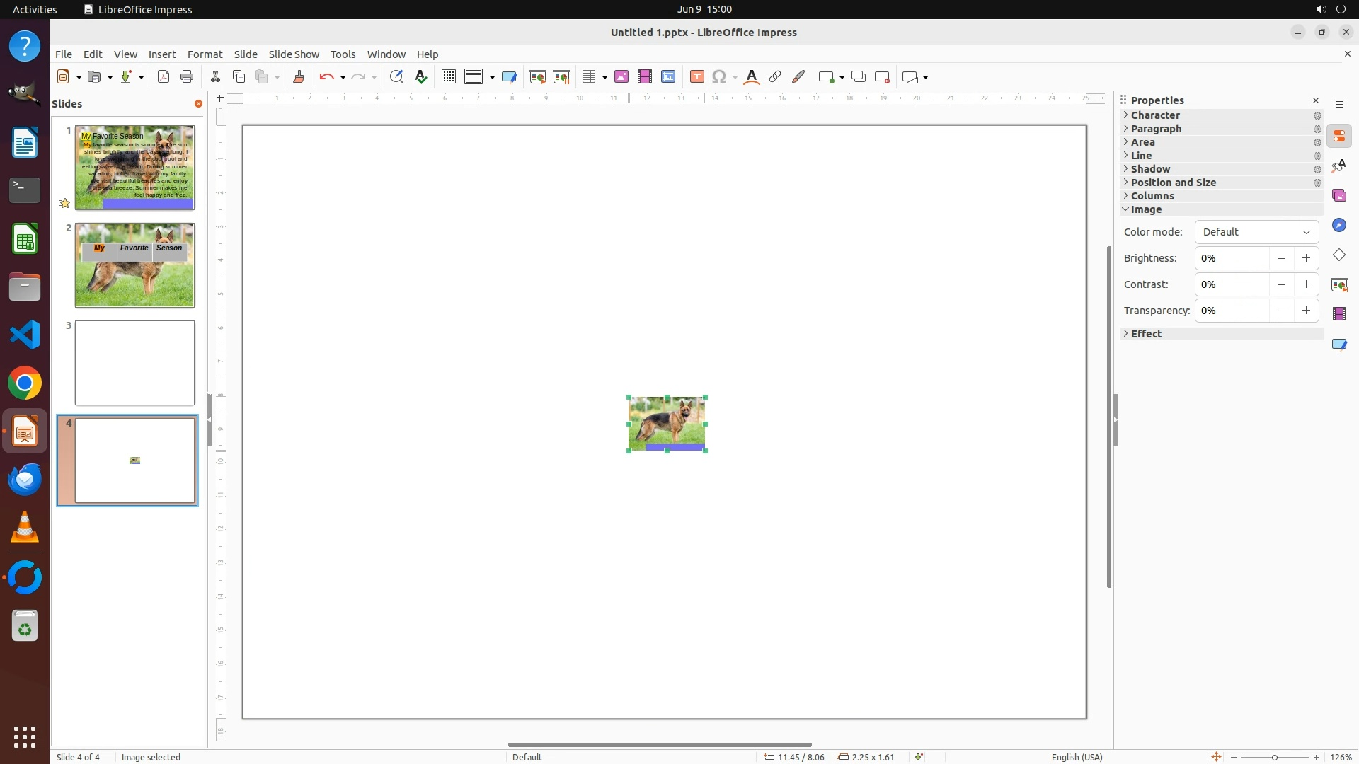Expand the Position and Size section
The width and height of the screenshot is (1359, 764).
[1172, 183]
